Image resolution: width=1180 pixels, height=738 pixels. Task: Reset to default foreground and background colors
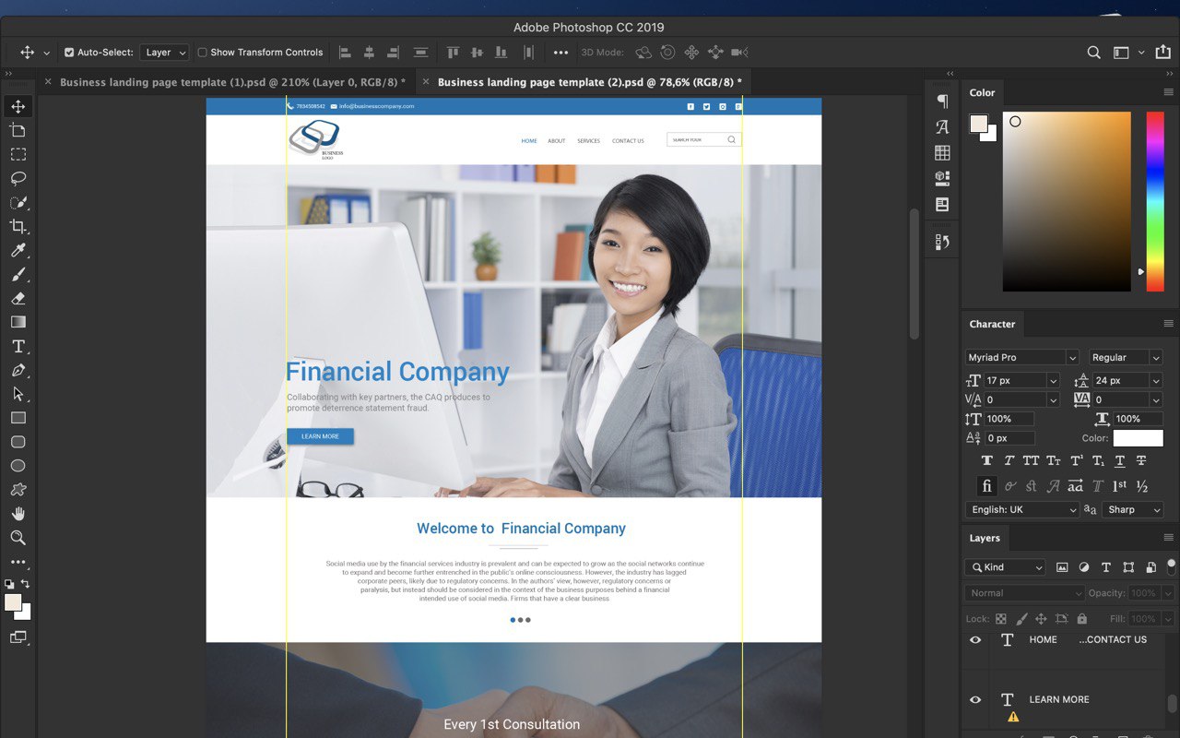(9, 584)
